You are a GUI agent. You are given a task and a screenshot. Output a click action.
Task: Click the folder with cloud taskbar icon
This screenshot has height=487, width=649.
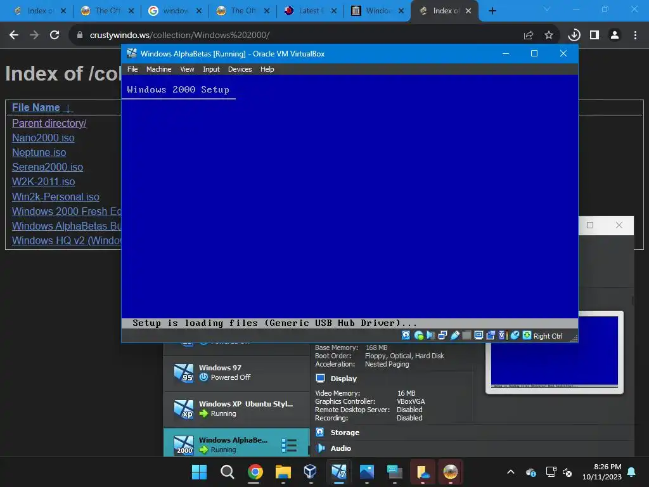(423, 472)
